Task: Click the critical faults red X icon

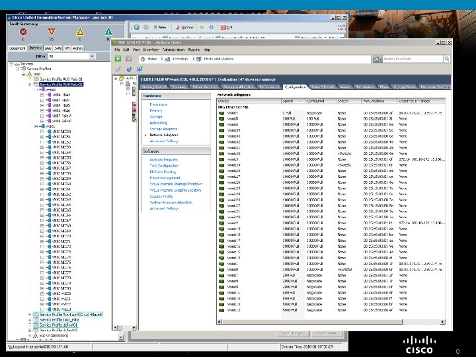Action: click(x=23, y=32)
